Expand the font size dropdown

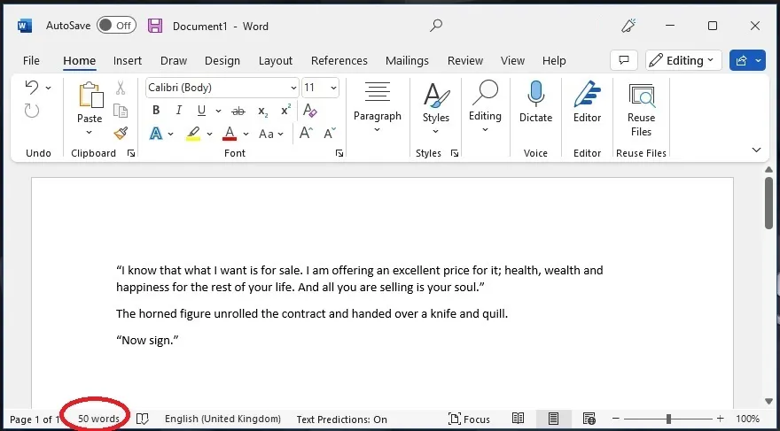(x=333, y=88)
